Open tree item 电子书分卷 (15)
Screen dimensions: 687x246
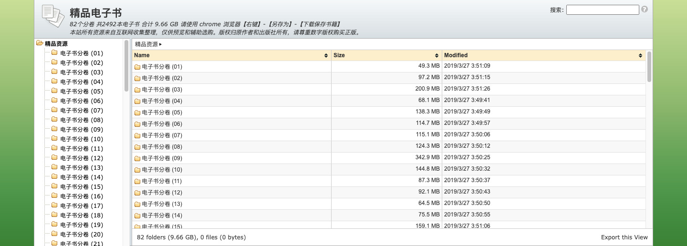click(x=82, y=187)
